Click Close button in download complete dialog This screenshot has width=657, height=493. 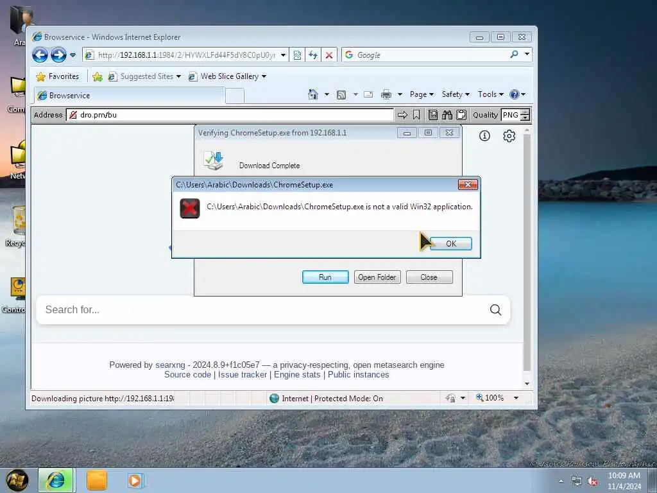coord(429,277)
